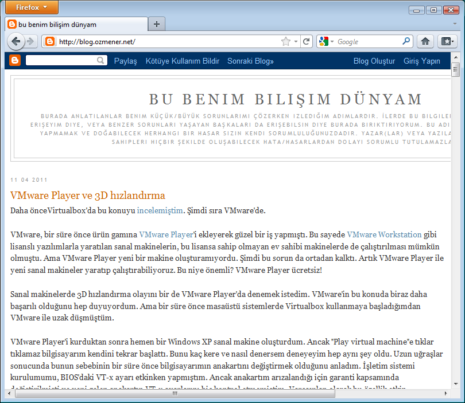465x403 pixels.
Task: Click the magnifier icon in Blogger search
Action: tap(101, 60)
